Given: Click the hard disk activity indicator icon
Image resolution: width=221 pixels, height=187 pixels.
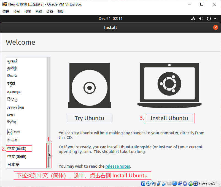Looking at the screenshot, I should pyautogui.click(x=143, y=183).
